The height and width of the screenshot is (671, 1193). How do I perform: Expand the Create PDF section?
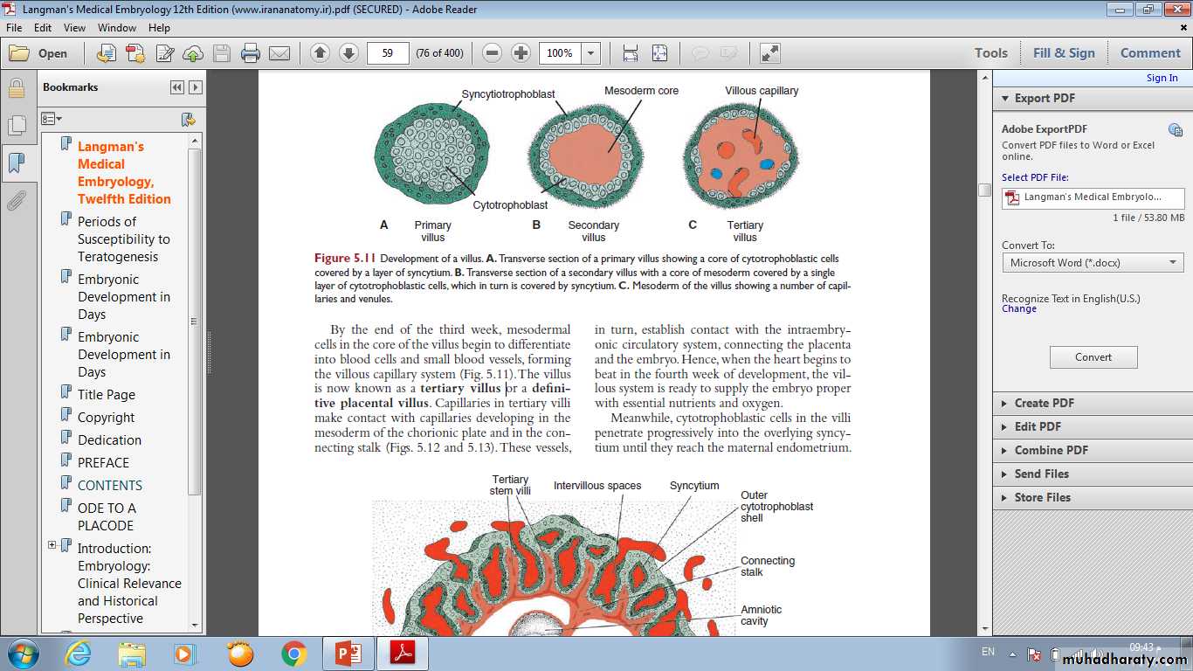point(1044,403)
